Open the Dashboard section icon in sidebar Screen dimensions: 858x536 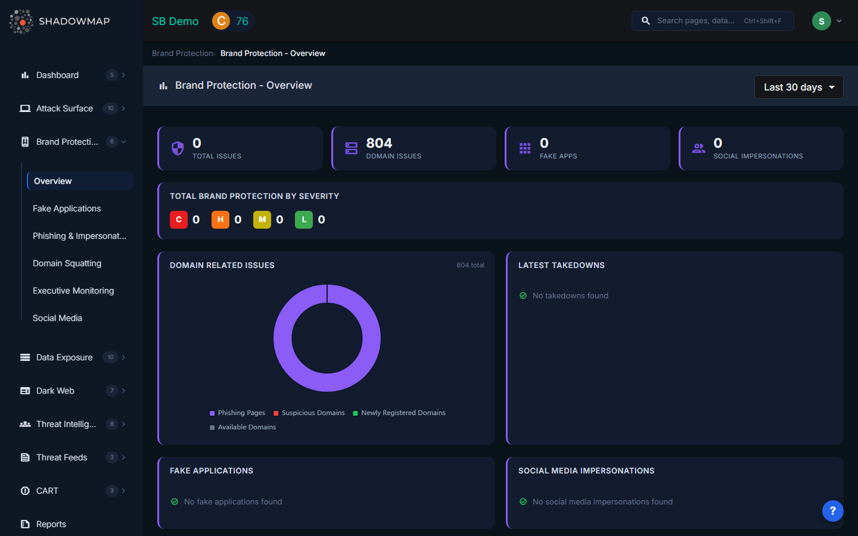click(24, 75)
